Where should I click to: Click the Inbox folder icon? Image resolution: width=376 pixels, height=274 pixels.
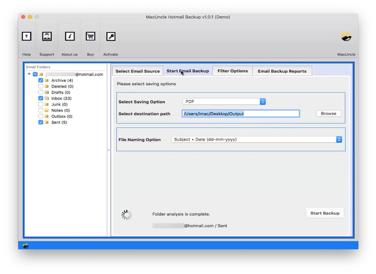(x=46, y=98)
